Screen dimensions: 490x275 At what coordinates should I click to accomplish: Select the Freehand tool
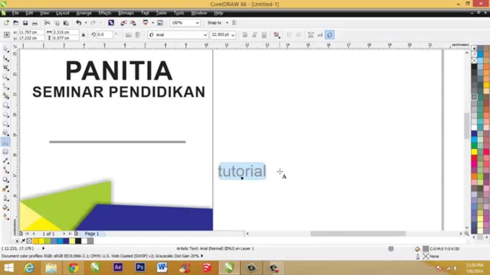tap(6, 86)
